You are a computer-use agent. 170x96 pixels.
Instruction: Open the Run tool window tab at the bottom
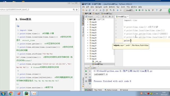[x=88, y=90]
